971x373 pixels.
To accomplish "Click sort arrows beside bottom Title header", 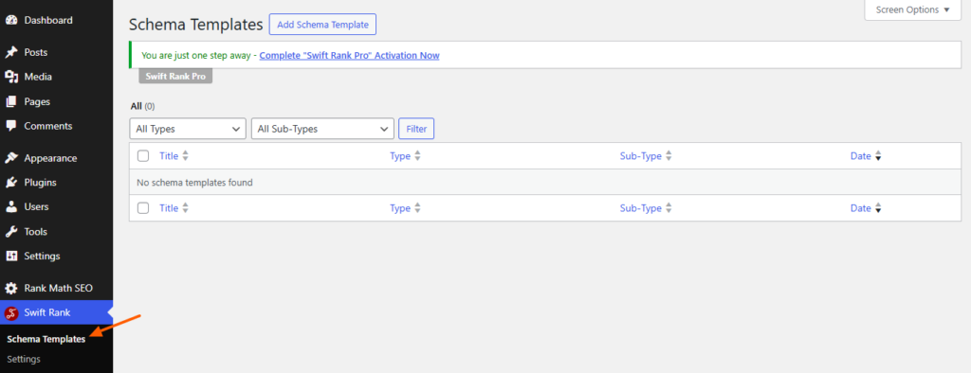I will [x=185, y=208].
